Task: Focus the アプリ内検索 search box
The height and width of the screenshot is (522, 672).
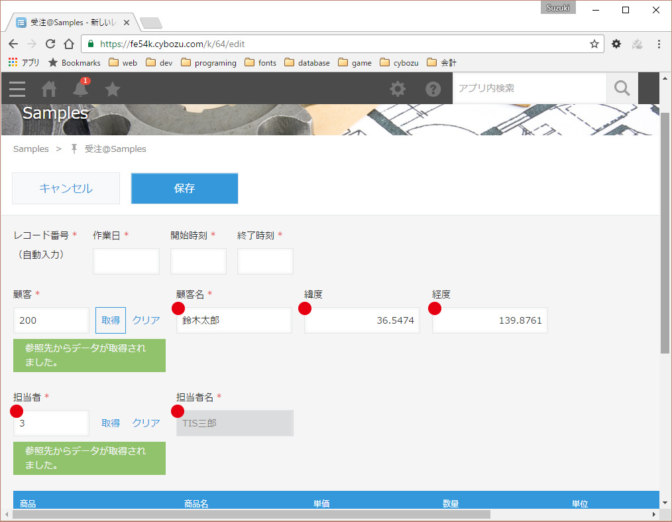Action: pos(530,88)
